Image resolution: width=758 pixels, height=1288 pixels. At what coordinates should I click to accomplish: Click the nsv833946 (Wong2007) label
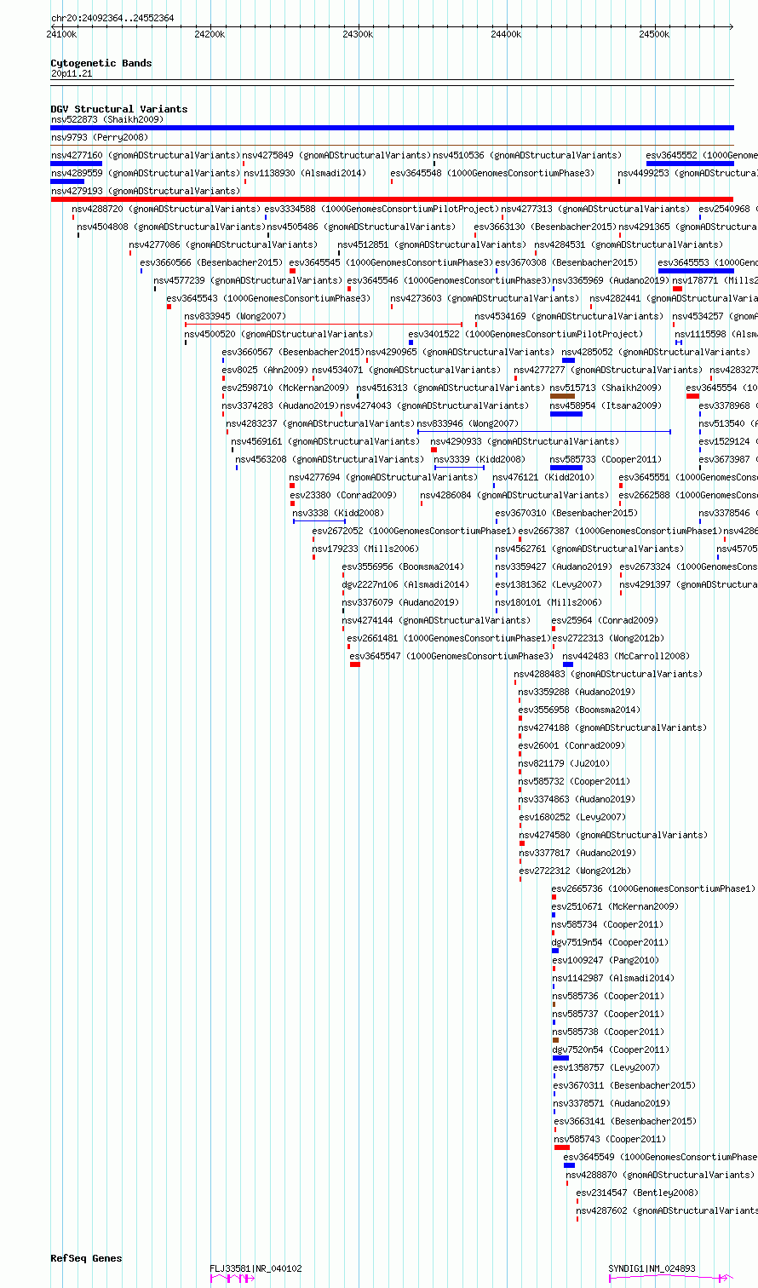point(468,423)
